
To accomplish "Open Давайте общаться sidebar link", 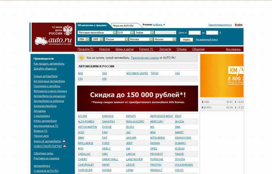I will tap(45, 68).
